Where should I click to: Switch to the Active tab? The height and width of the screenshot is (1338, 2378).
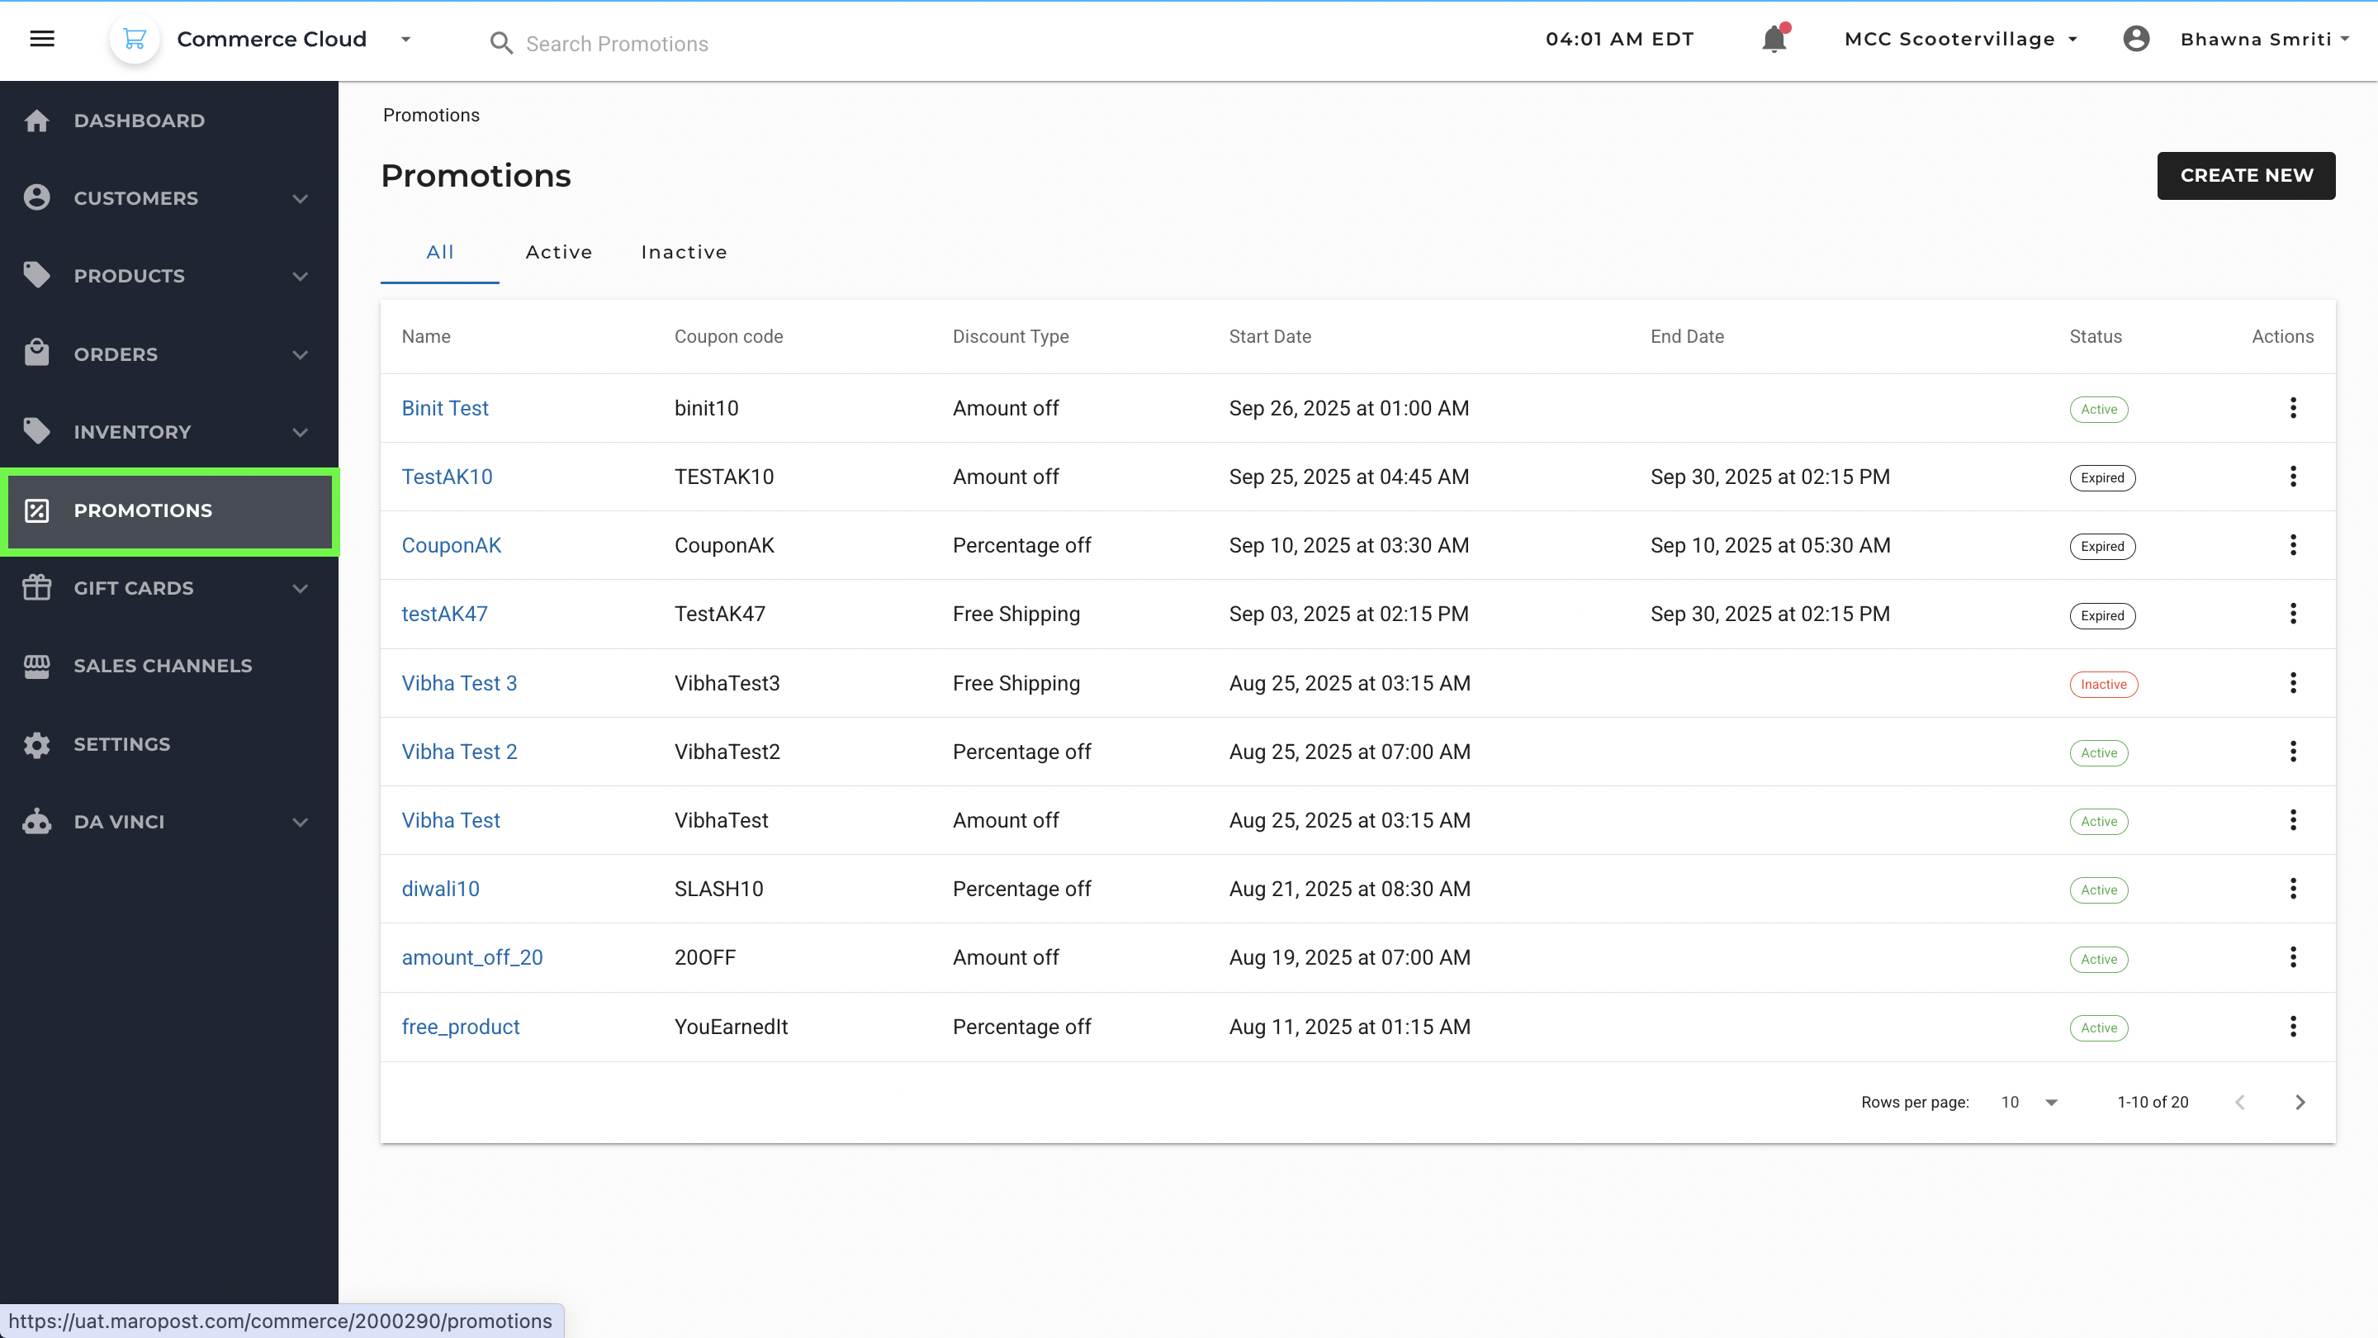[558, 252]
